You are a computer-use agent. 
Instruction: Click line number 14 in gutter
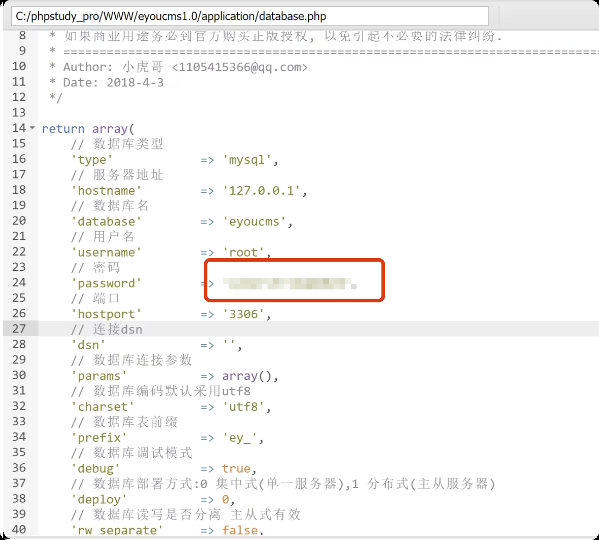tap(19, 128)
